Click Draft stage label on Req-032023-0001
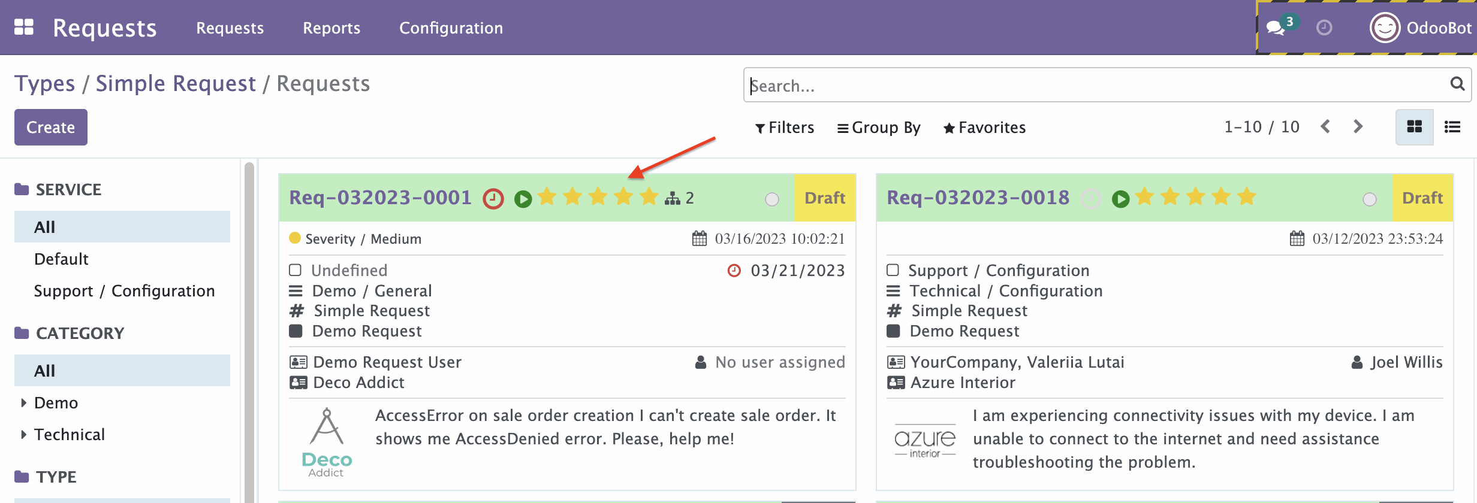 click(825, 198)
